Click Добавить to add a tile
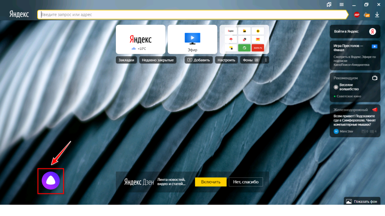The width and height of the screenshot is (385, 216). click(199, 60)
